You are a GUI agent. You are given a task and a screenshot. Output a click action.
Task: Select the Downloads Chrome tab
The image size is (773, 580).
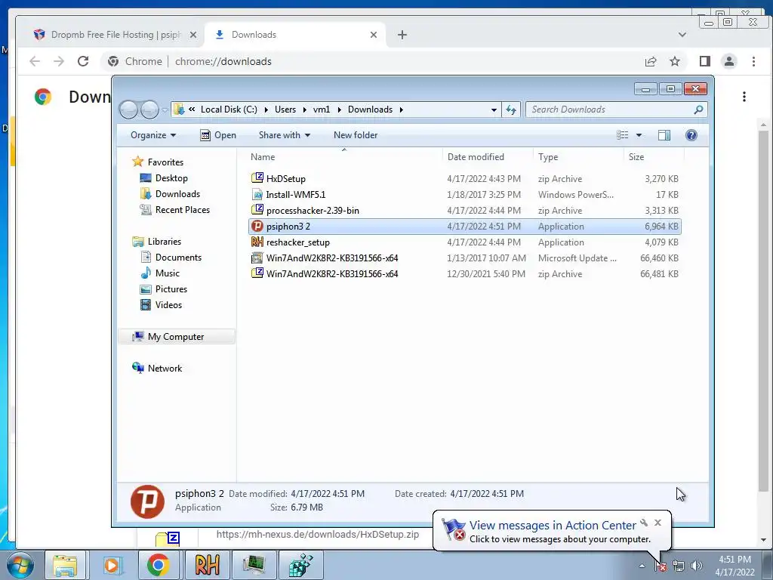coord(295,35)
